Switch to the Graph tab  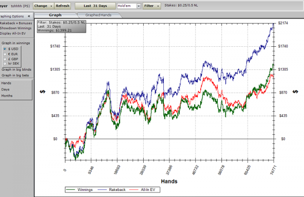tap(55, 15)
